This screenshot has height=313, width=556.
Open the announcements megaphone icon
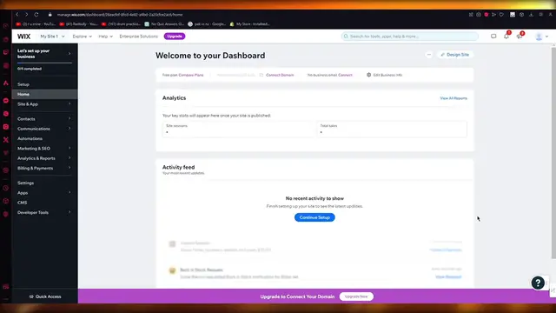[x=520, y=37]
